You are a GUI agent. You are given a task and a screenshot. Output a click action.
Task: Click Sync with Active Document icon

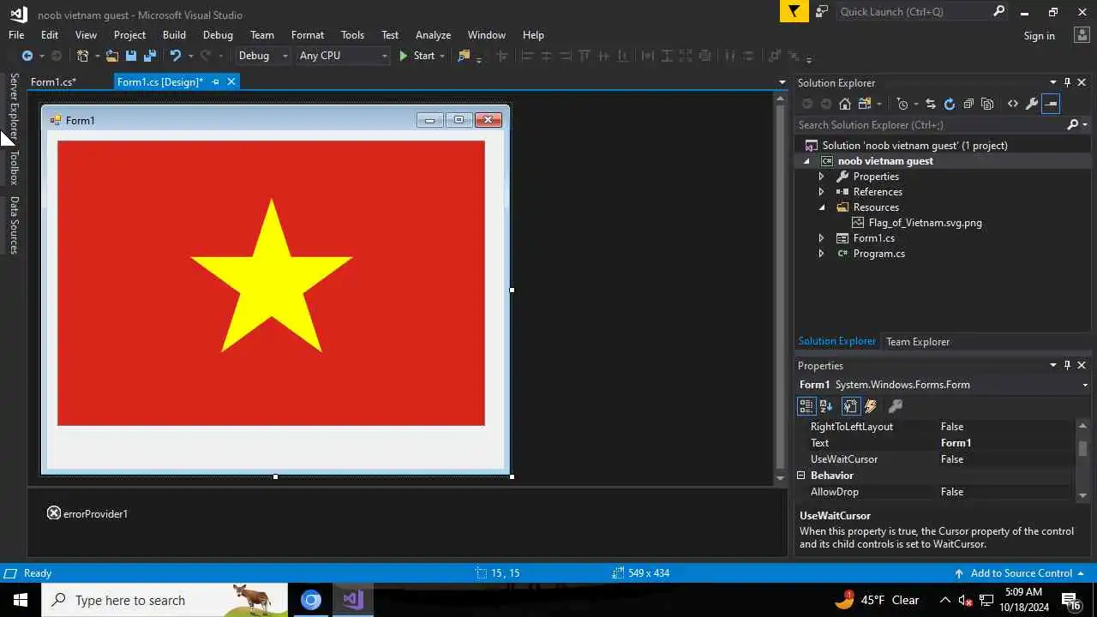point(931,104)
